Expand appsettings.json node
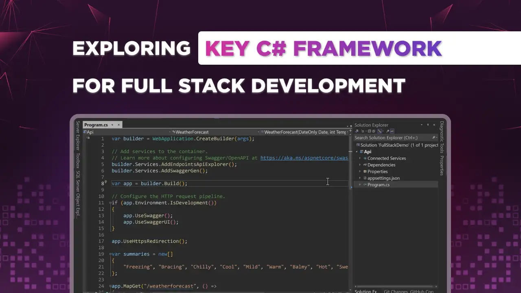 360,178
